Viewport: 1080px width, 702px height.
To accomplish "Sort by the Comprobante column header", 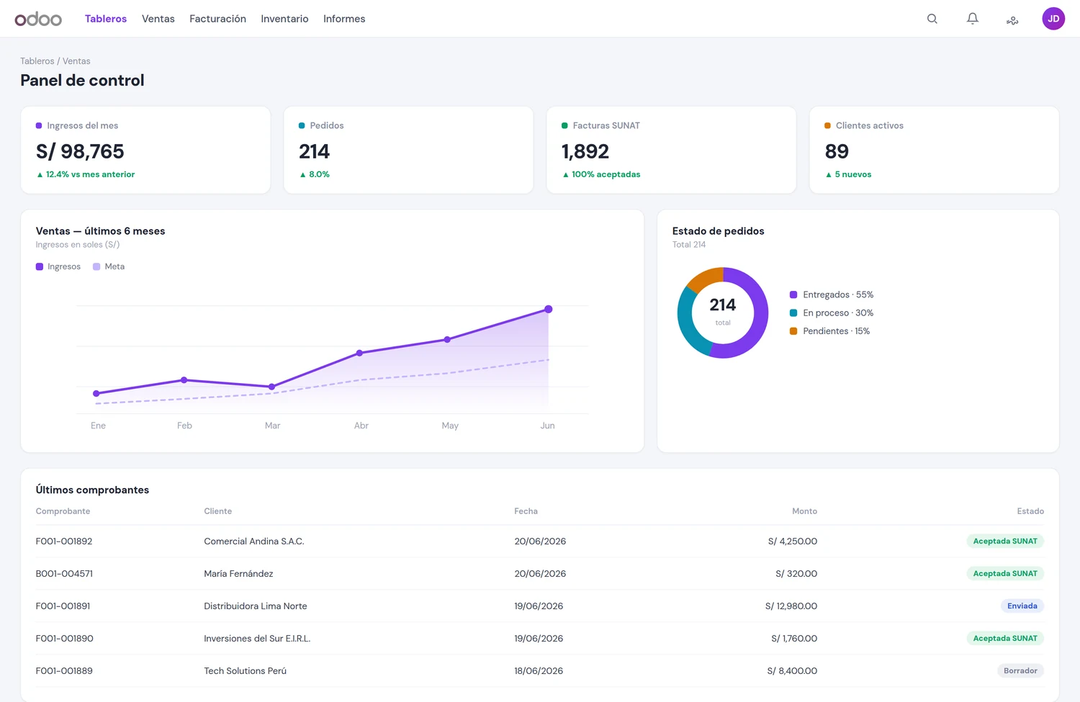I will 63,511.
